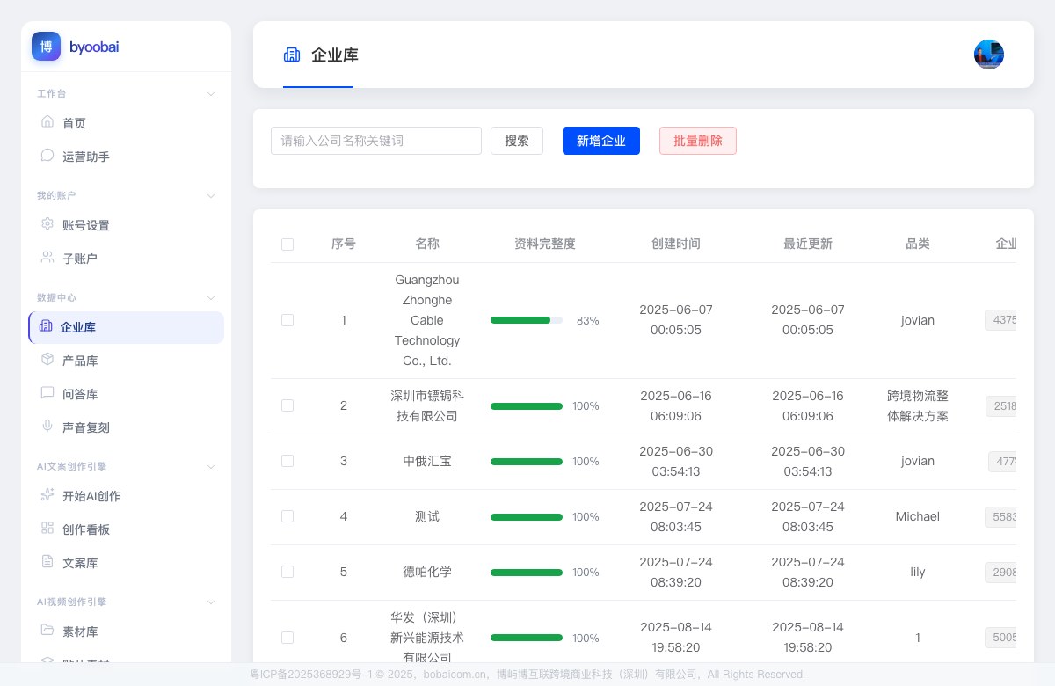Click the byoobai brand name text
The image size is (1055, 686).
94,47
